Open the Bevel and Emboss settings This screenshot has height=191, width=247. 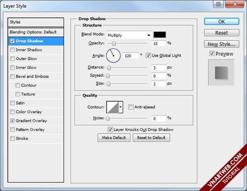[32, 77]
